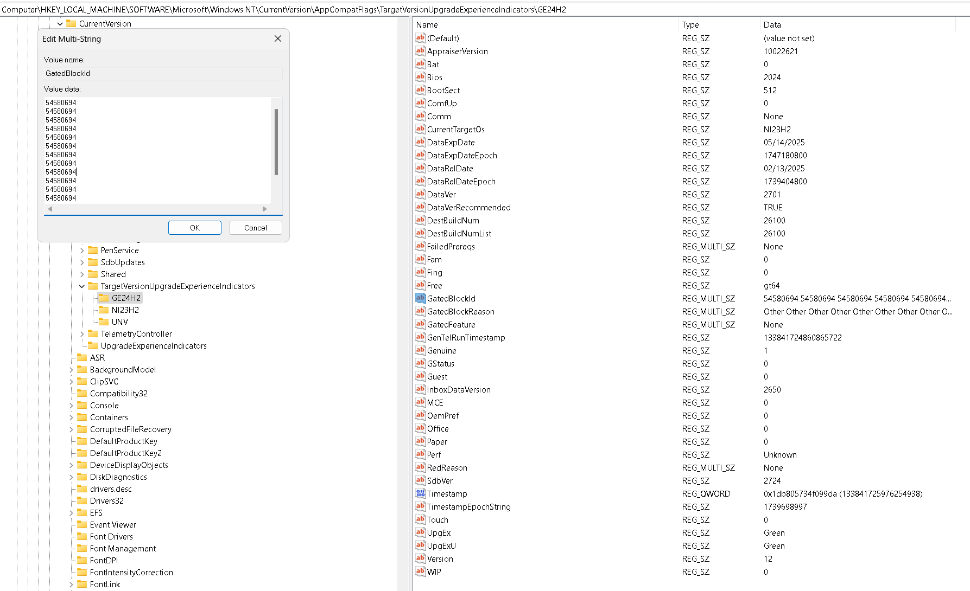Collapse the TargetVersionUpgradeExperienceIndicators tree node
Image resolution: width=970 pixels, height=591 pixels.
[82, 286]
